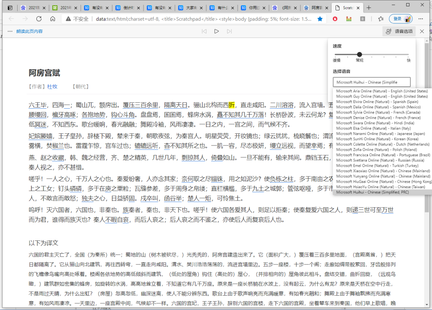432x310 pixels.
Task: Click the favorites star in the address bar
Action: click(320, 19)
